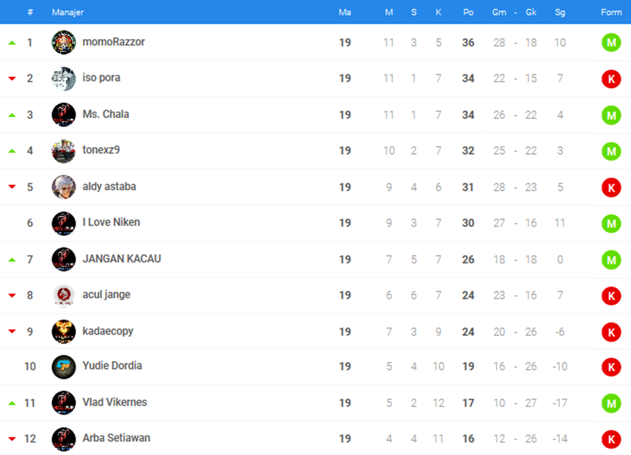
Task: Click green M form badge for Vlad Vikernes
Action: click(x=611, y=403)
